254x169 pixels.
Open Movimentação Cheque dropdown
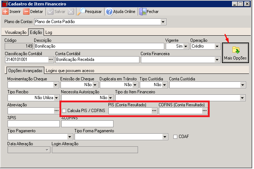(55, 85)
